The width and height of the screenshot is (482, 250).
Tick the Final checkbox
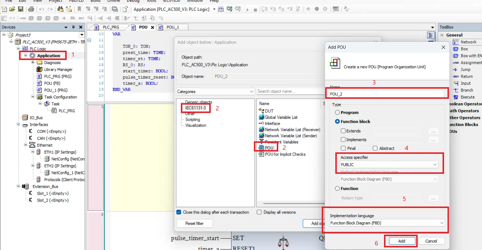(x=343, y=148)
